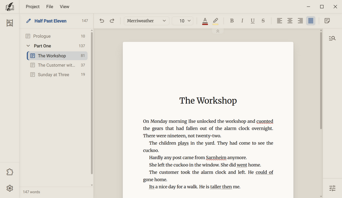Open the outline view icon in left sidebar
The height and width of the screenshot is (198, 342).
(9, 23)
